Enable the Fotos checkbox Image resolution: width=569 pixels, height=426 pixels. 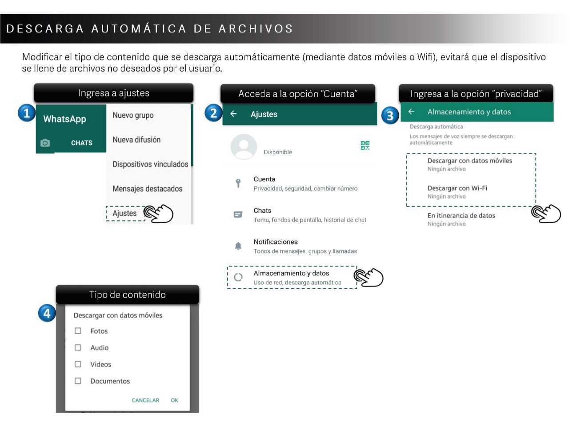[78, 330]
